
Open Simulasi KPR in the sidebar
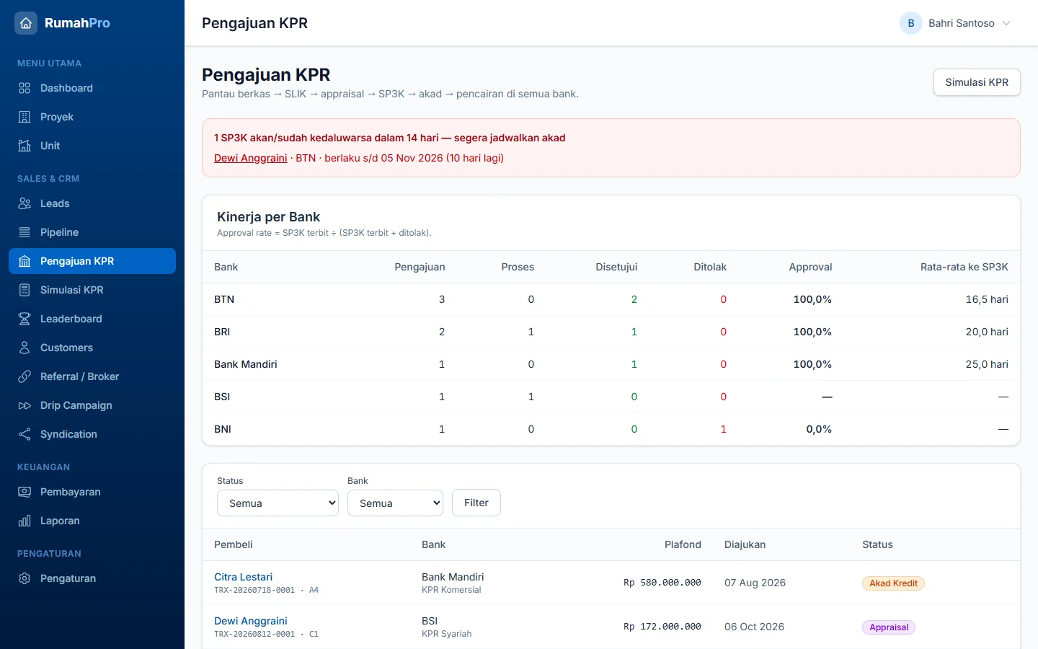[x=92, y=290]
